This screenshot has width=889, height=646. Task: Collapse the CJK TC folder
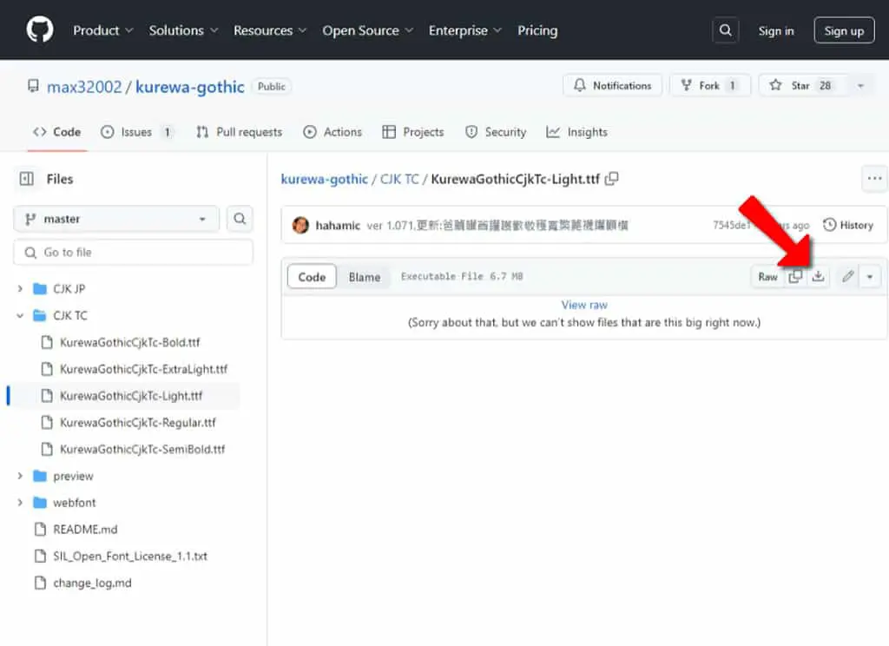point(20,315)
